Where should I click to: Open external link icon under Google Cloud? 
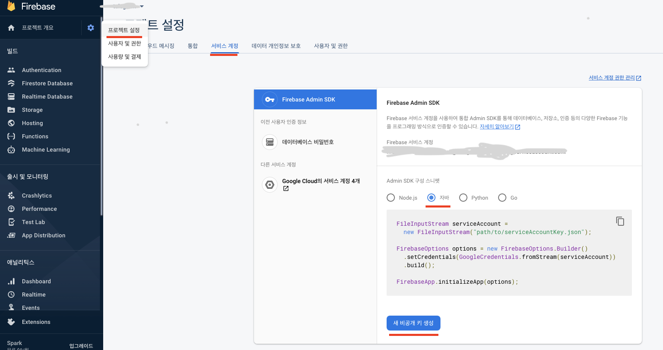click(286, 188)
